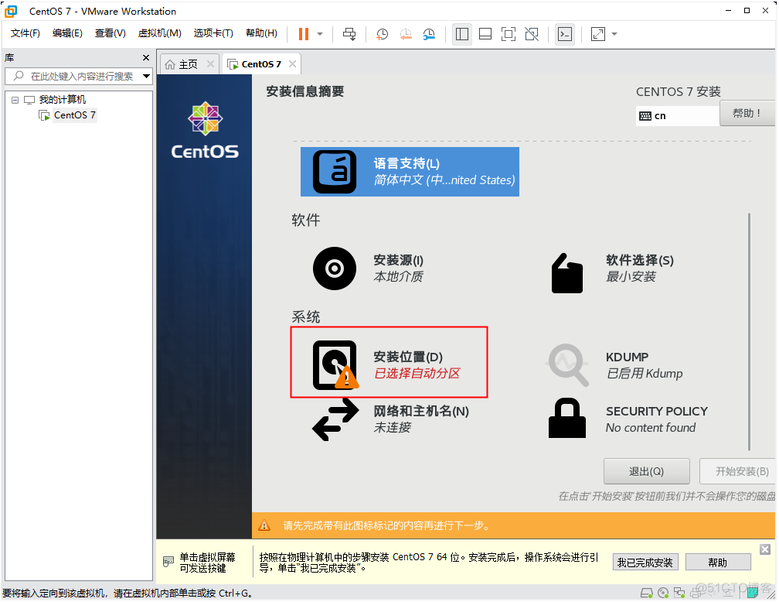Click the VMware Workstation title bar logo
This screenshot has width=779, height=602.
pos(11,11)
